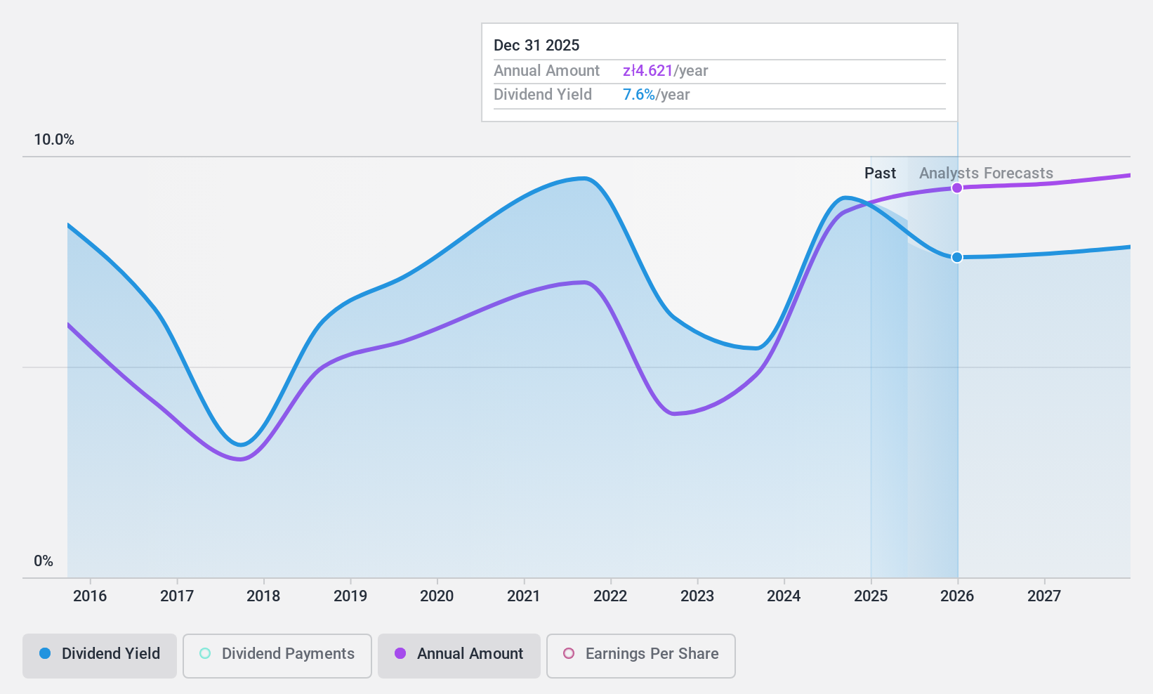Screen dimensions: 1153x694
Task: Click the 2016 x-axis label
Action: [x=90, y=596]
